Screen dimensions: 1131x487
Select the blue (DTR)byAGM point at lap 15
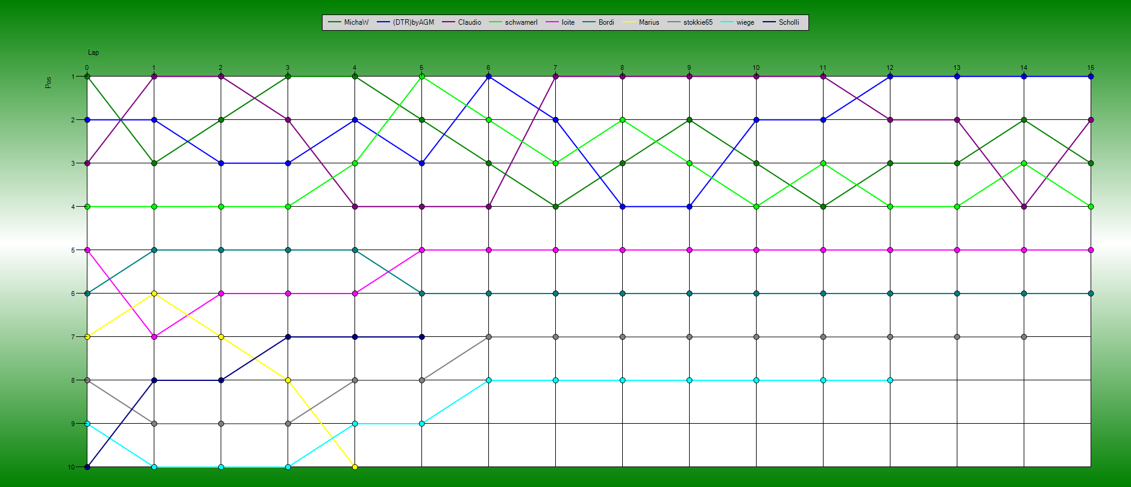click(x=1091, y=77)
